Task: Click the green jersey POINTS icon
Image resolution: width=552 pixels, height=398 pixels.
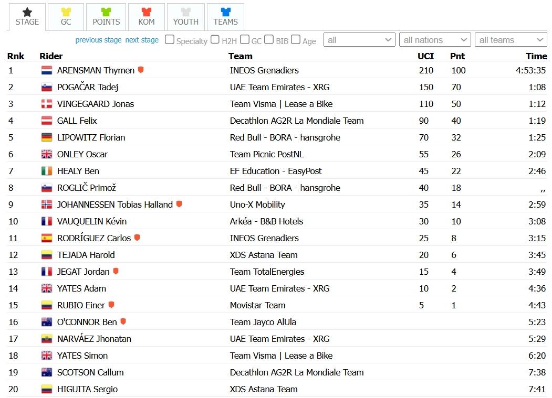Action: pyautogui.click(x=106, y=12)
